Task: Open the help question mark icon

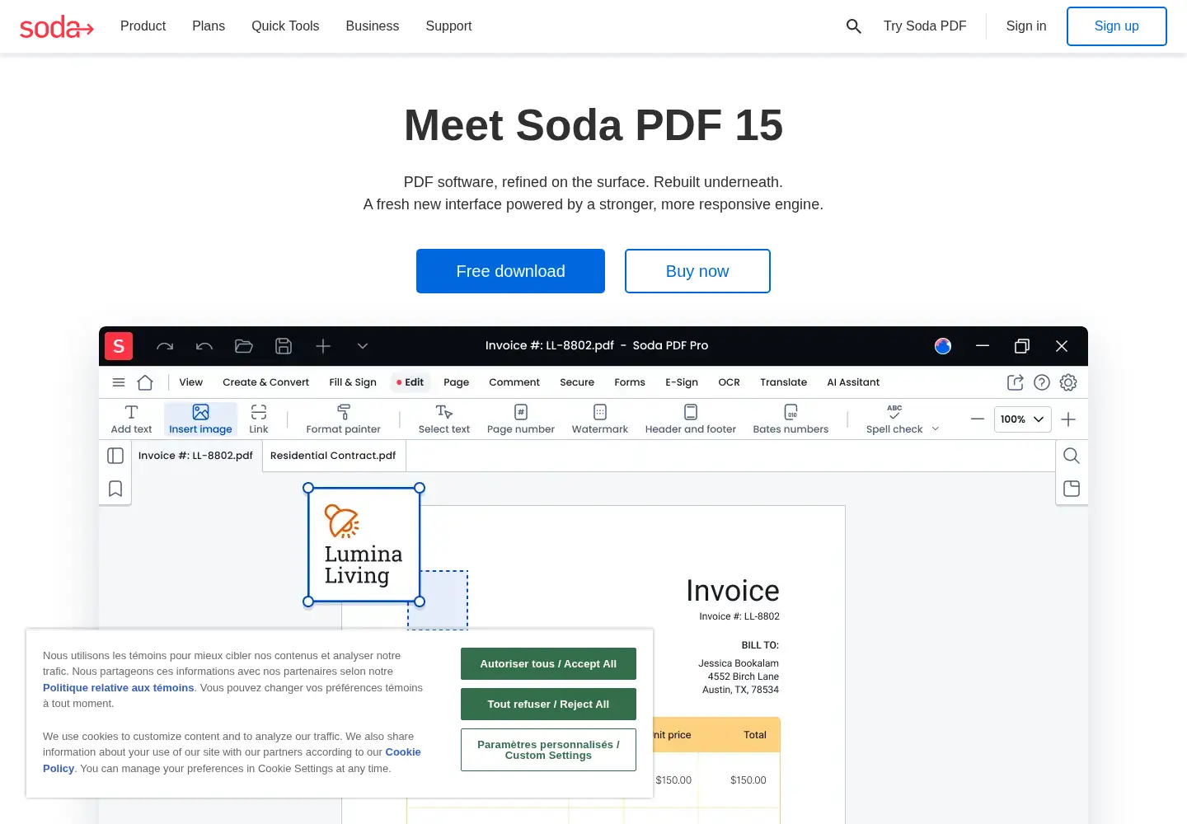Action: (1042, 382)
